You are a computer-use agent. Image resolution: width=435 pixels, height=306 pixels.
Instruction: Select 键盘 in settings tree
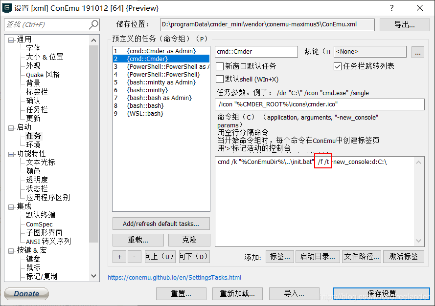tap(33, 259)
